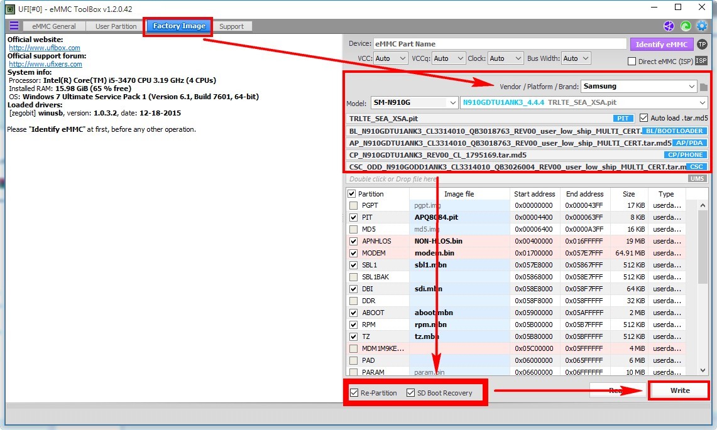Uncheck the TZ partition checkbox

(353, 336)
